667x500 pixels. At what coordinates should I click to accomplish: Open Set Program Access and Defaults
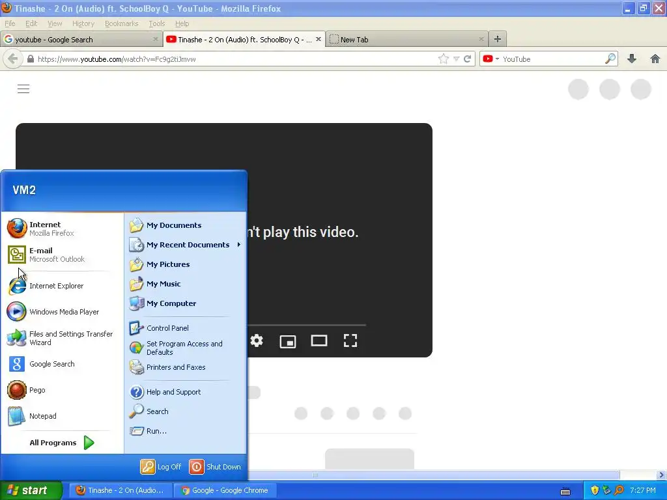click(x=186, y=348)
